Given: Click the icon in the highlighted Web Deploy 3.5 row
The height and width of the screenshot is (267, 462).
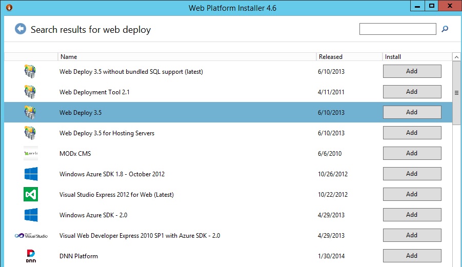Looking at the screenshot, I should click(x=30, y=112).
